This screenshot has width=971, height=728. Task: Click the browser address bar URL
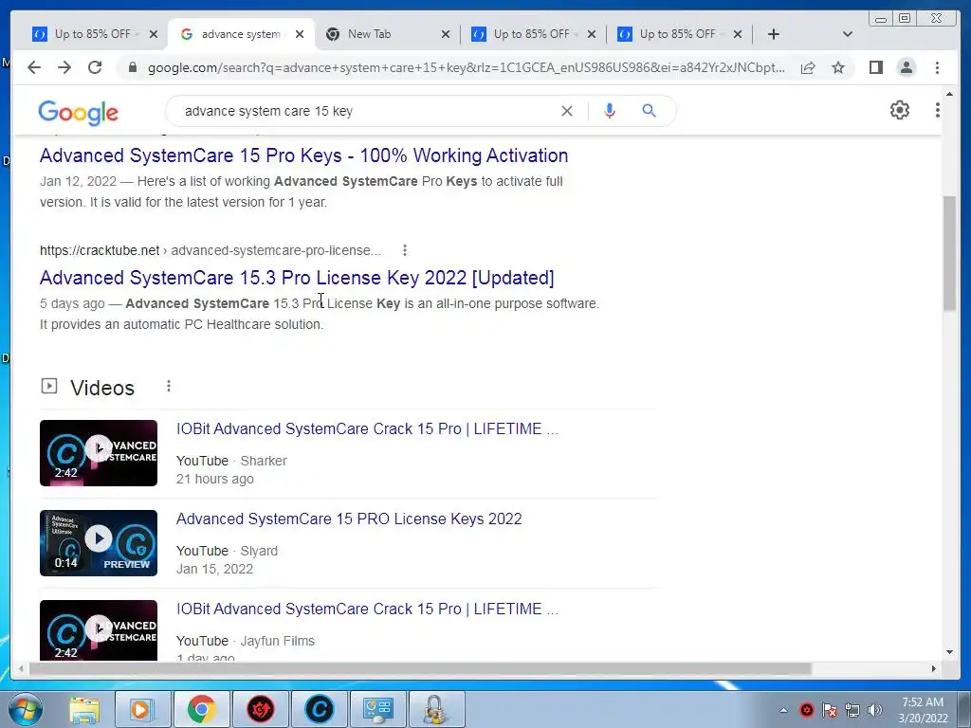[466, 67]
